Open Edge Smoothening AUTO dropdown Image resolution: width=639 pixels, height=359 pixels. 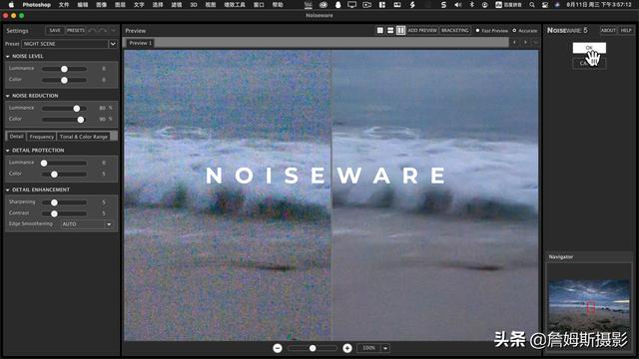tap(87, 224)
